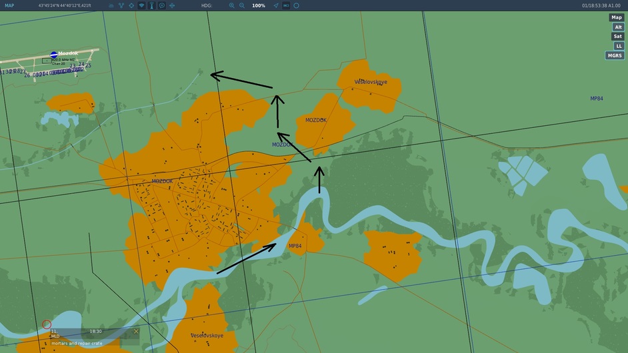
Task: Click the speech bubble annotation icon
Action: pyautogui.click(x=162, y=5)
